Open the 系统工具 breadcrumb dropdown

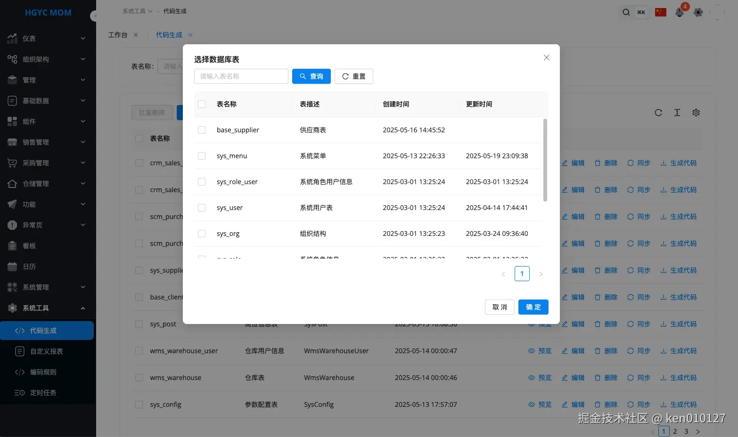[x=138, y=11]
